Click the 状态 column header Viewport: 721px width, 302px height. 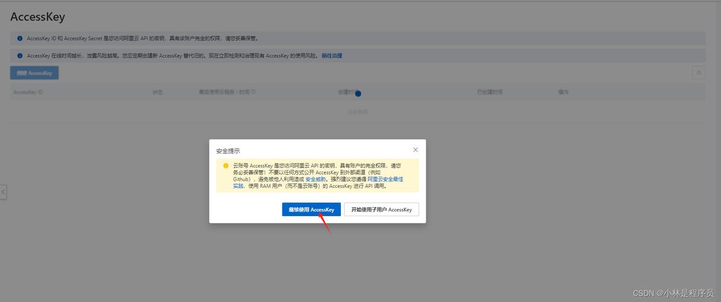(157, 92)
